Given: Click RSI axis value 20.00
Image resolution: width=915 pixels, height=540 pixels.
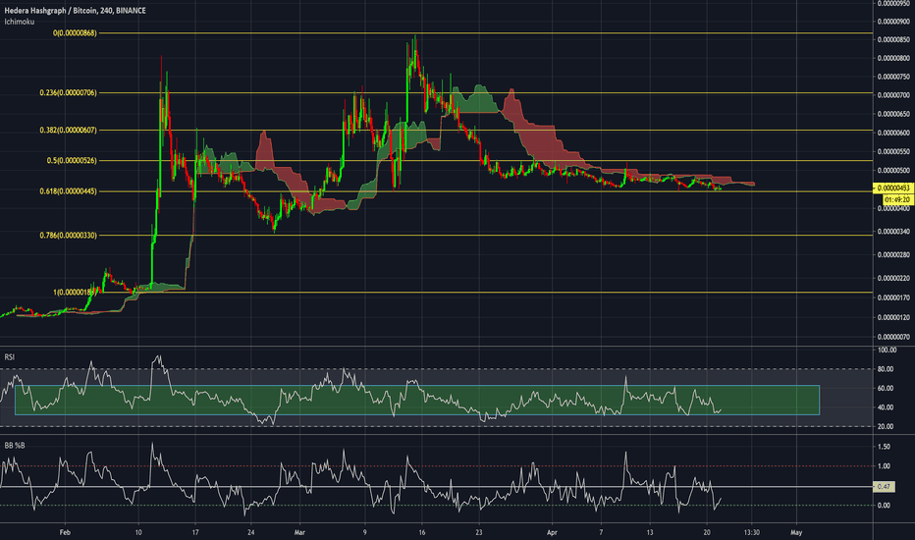Looking at the screenshot, I should (887, 427).
